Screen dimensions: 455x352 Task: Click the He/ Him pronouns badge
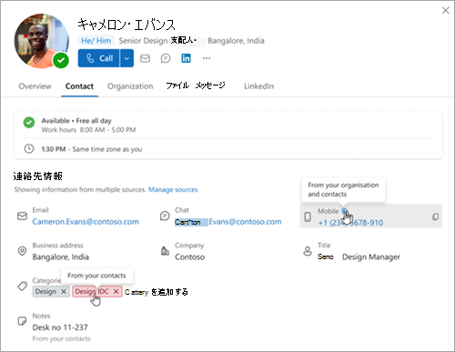(96, 40)
